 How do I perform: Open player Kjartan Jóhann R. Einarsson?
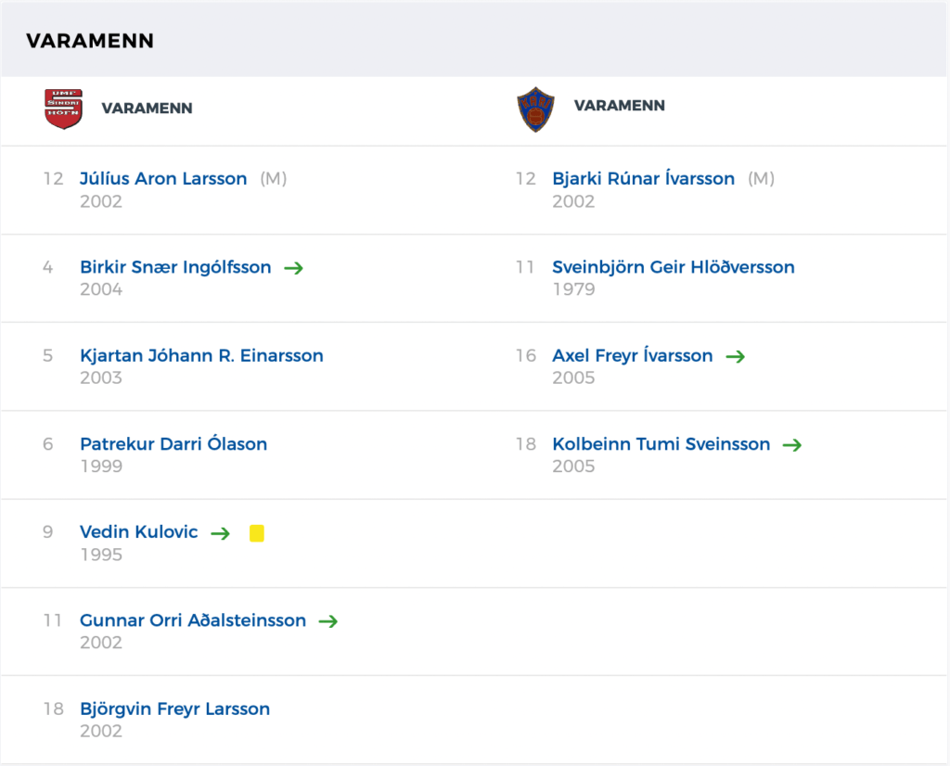201,355
